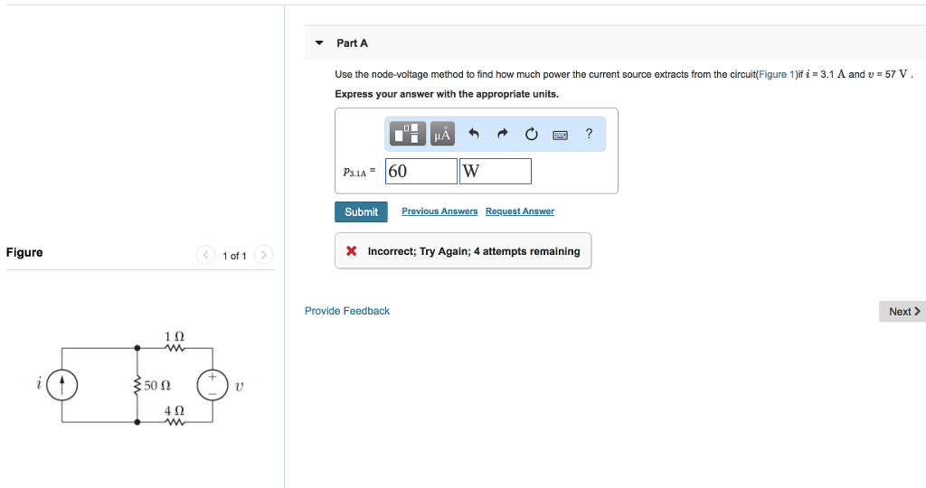Open the Previous Answers link

click(x=439, y=211)
